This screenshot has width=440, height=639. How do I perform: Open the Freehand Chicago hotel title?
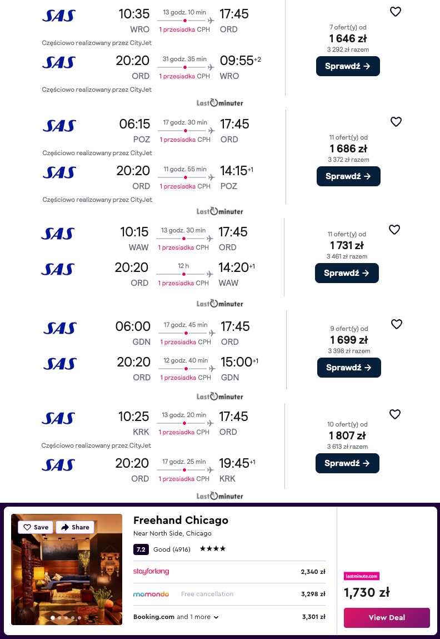pos(181,521)
